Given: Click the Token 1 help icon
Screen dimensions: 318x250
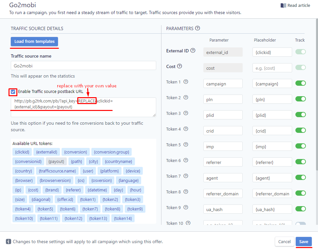Looking at the screenshot, I should click(186, 82).
